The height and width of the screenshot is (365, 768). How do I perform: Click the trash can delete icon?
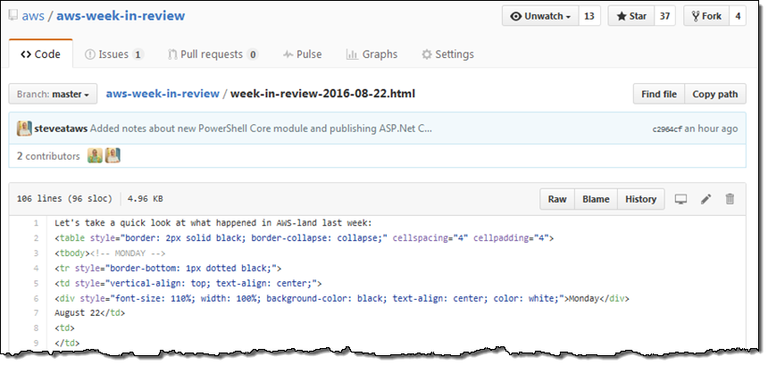click(730, 199)
